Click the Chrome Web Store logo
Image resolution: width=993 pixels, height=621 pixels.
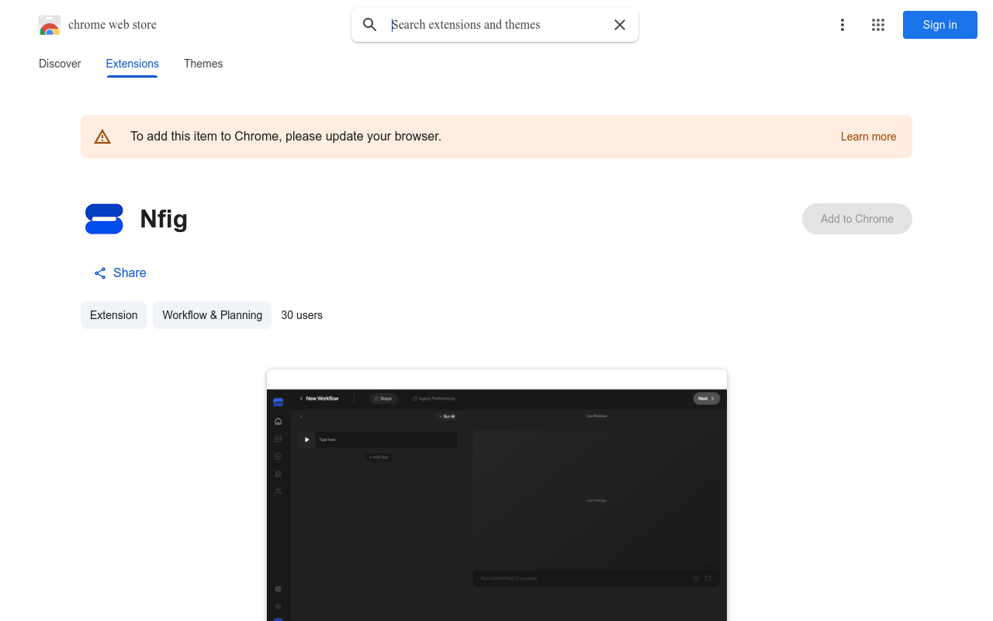(x=50, y=25)
